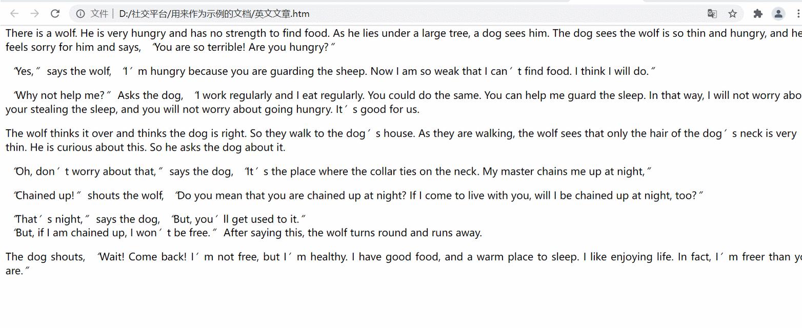Viewport: 802px width, 328px height.
Task: Click the line starting "Oh, don't worry about that"
Action: [x=333, y=171]
